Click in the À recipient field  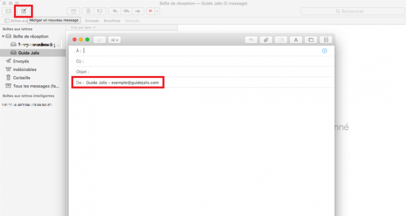[202, 51]
